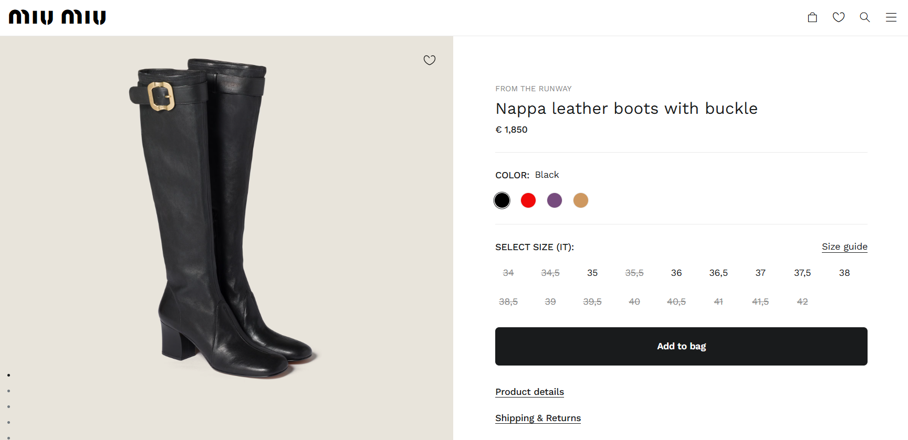Add boots to wishlist via image heart
The height and width of the screenshot is (440, 908).
(430, 60)
